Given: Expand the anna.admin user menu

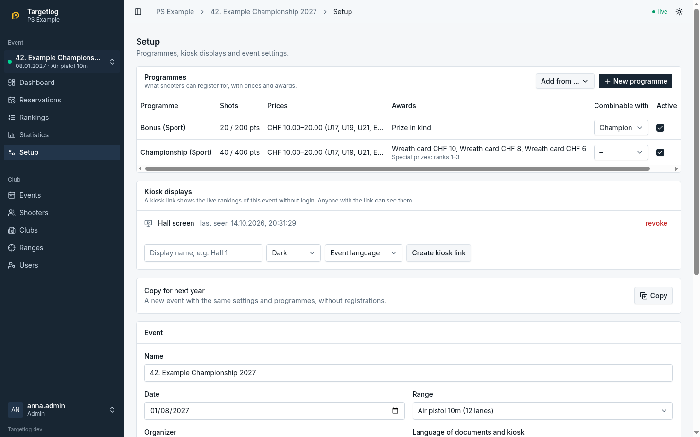Looking at the screenshot, I should point(62,410).
